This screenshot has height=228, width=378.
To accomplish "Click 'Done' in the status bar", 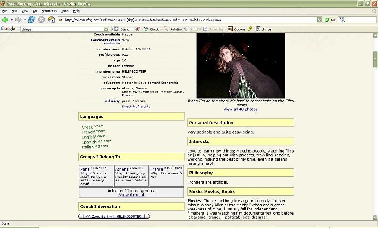I will 5,223.
